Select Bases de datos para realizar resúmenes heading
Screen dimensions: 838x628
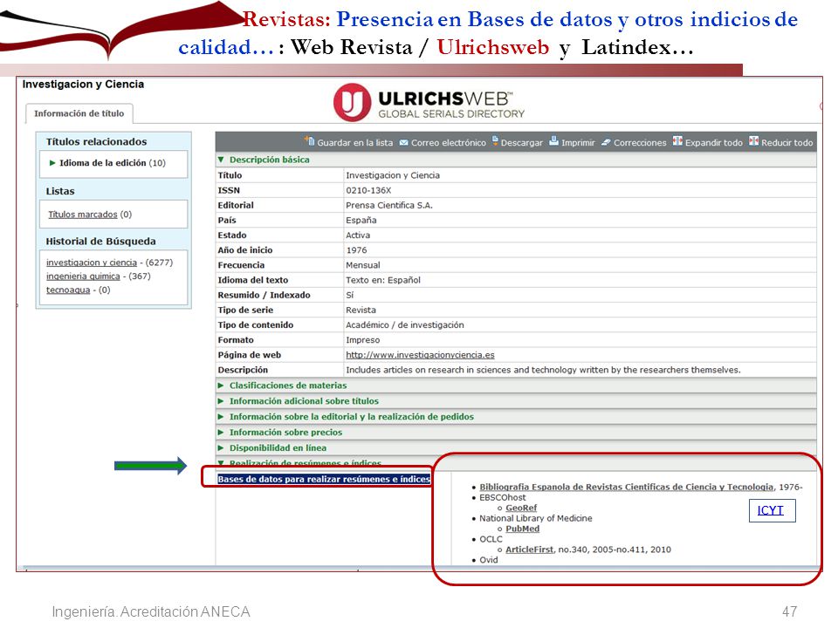324,479
